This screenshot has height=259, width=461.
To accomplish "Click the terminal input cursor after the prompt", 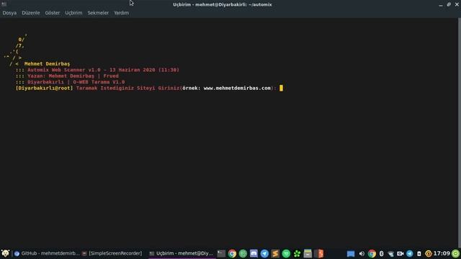I will (281, 88).
